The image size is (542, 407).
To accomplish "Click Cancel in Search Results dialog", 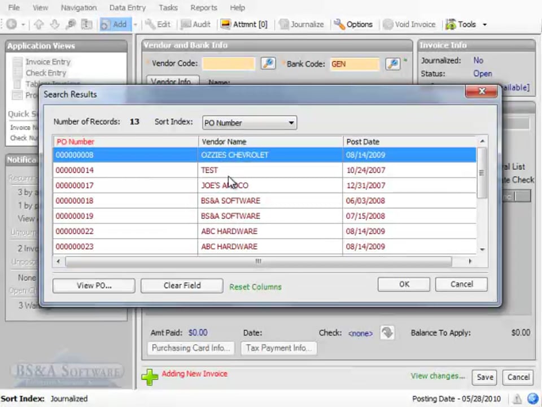I will point(461,284).
